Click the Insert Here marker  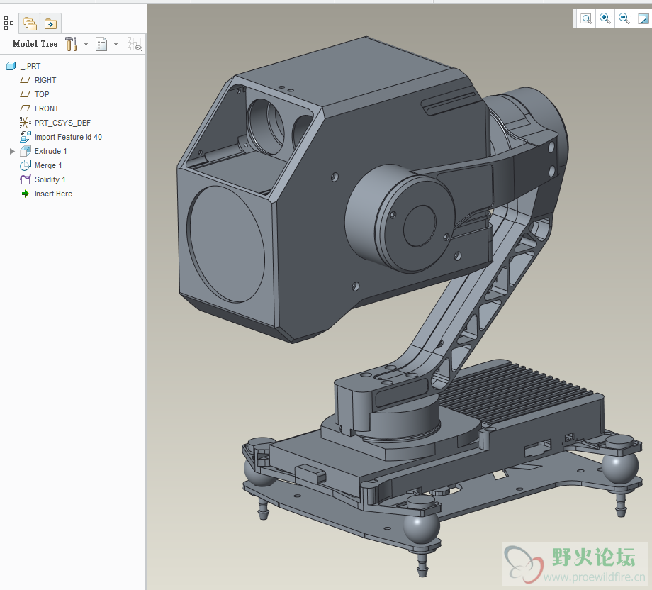[x=52, y=194]
